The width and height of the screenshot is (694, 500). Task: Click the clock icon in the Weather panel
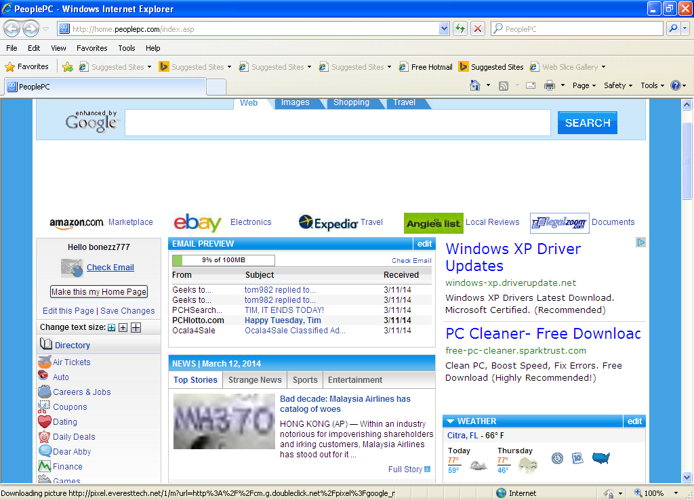coord(557,458)
